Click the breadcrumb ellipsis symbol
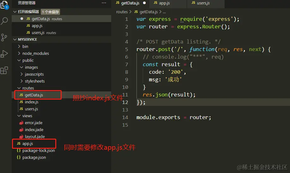Image resolution: width=290 pixels, height=173 pixels. pyautogui.click(x=164, y=12)
